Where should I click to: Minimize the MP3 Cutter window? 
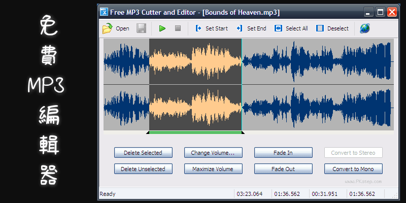point(368,12)
